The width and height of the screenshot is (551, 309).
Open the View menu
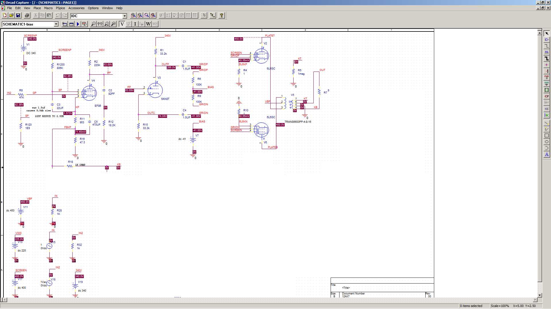point(27,8)
